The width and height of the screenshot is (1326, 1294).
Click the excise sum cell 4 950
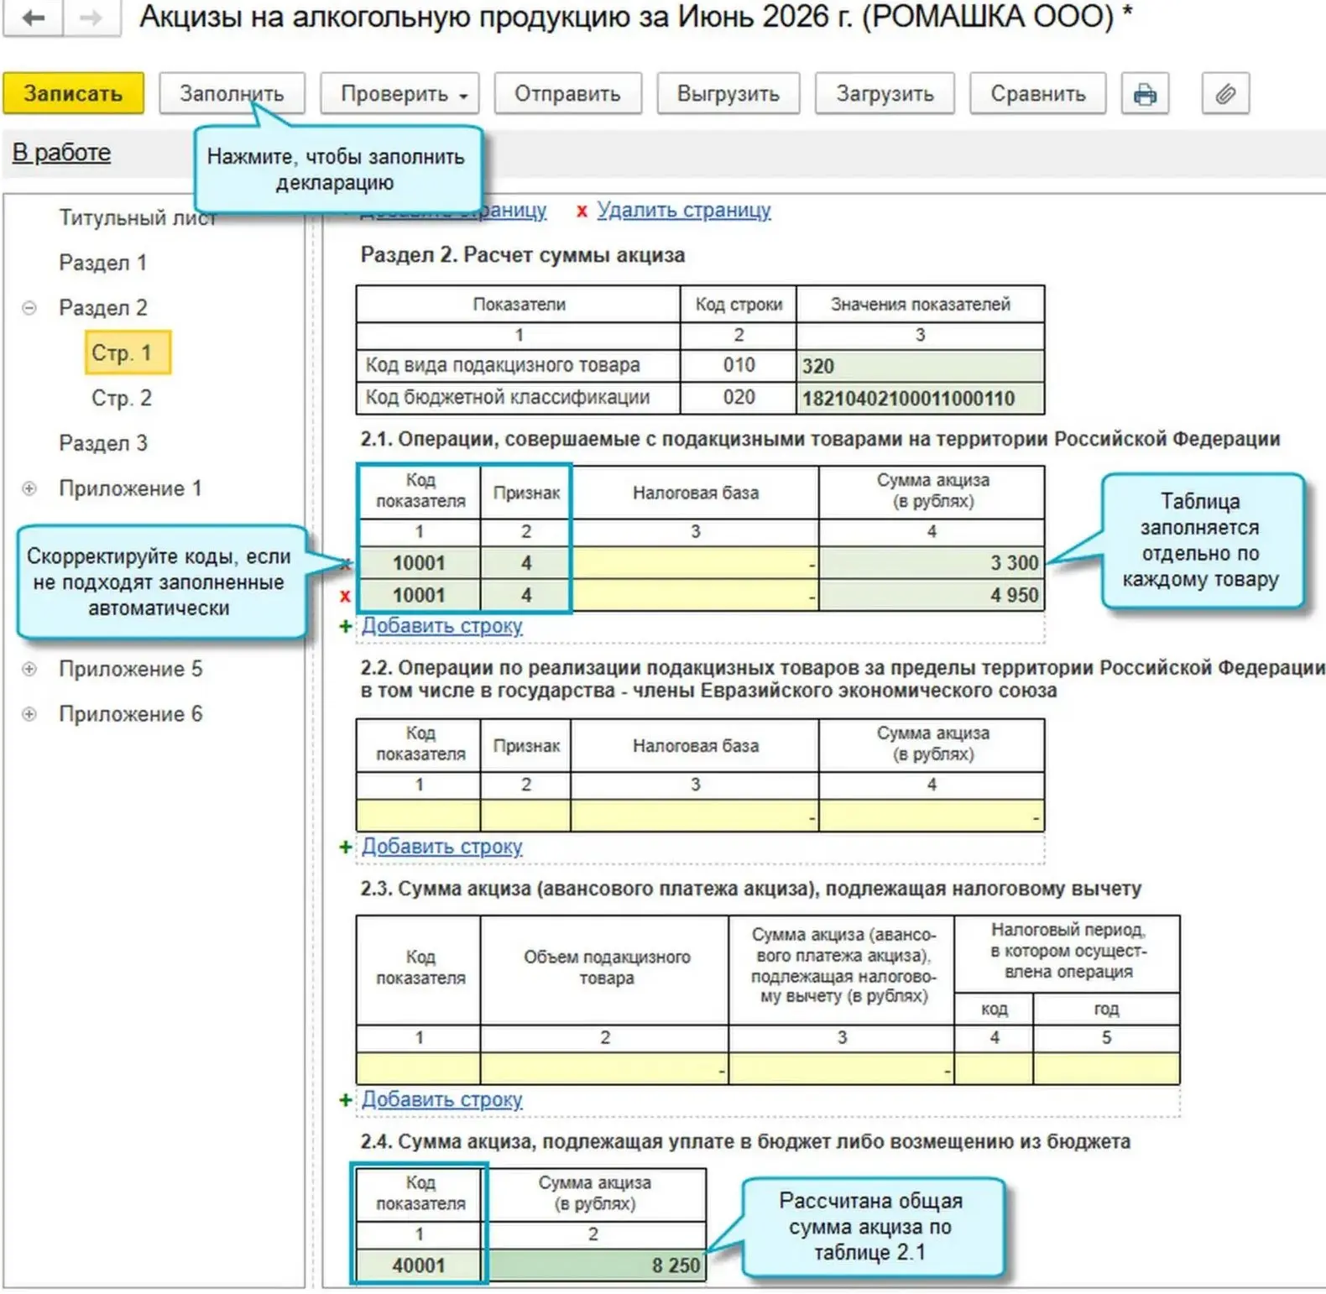[932, 595]
